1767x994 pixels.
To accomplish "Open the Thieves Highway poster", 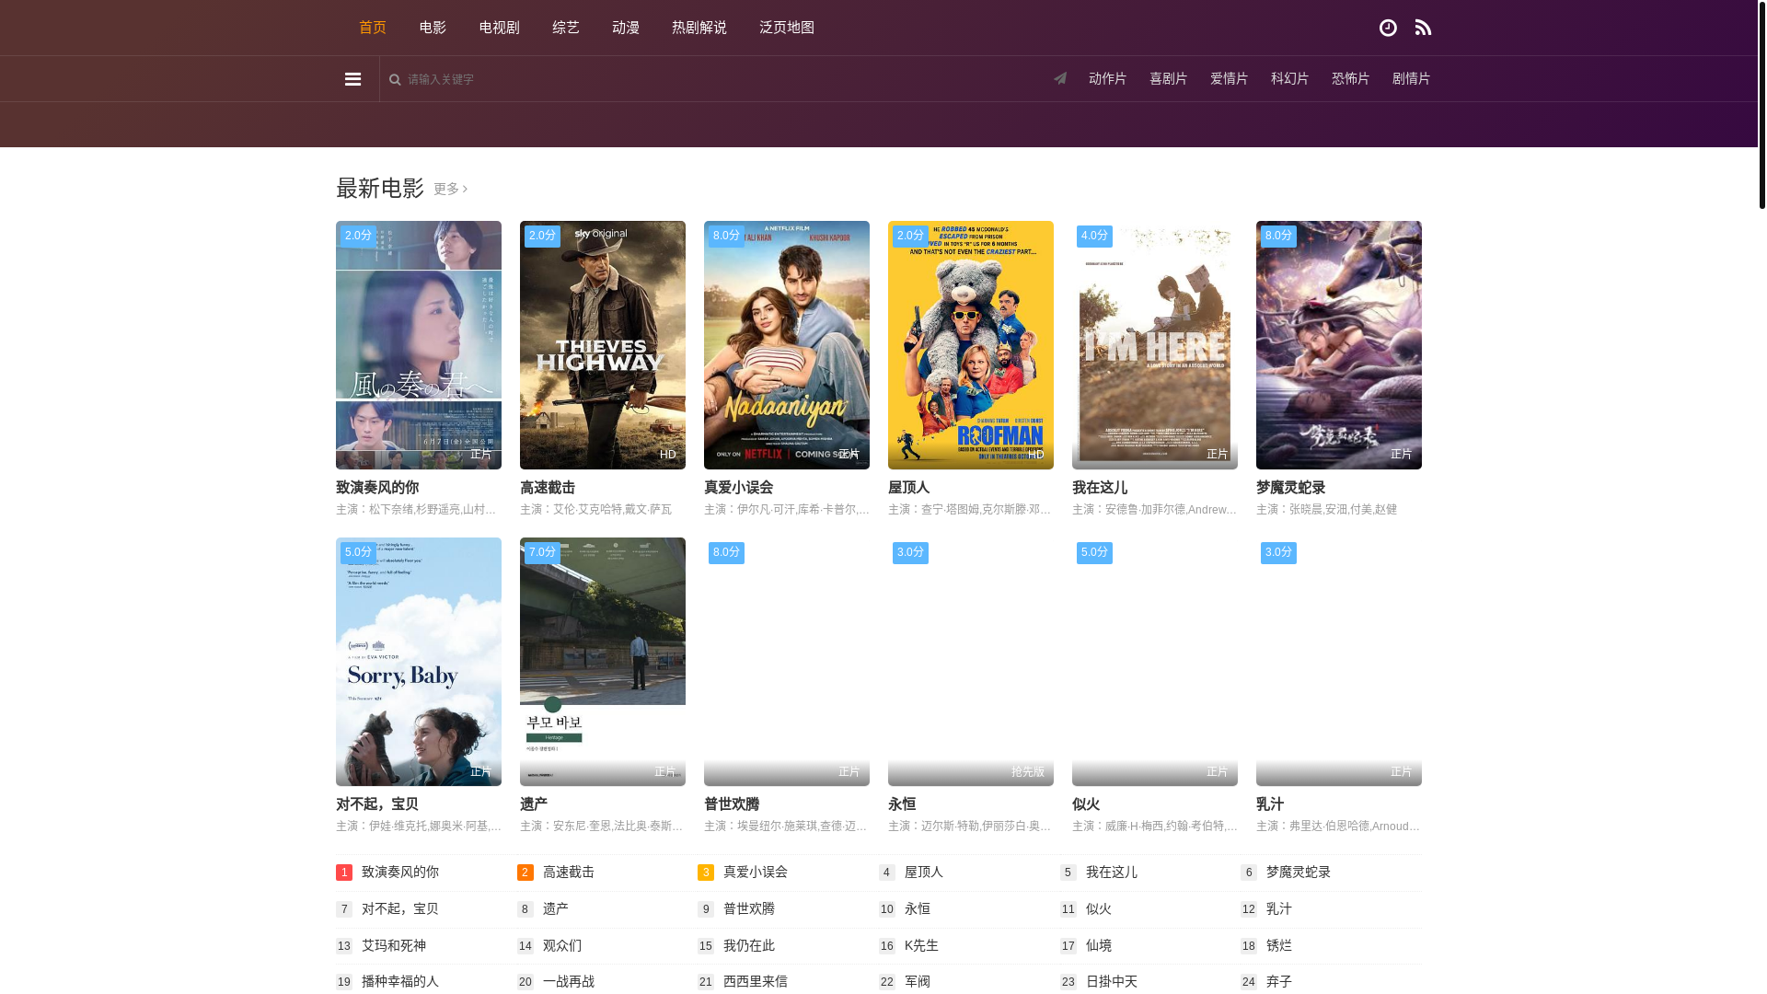I will pos(603,345).
